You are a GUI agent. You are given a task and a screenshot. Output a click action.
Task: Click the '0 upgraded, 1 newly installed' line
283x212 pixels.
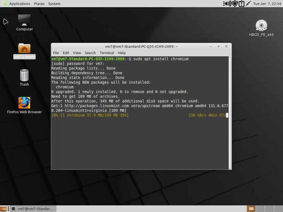pyautogui.click(x=120, y=92)
